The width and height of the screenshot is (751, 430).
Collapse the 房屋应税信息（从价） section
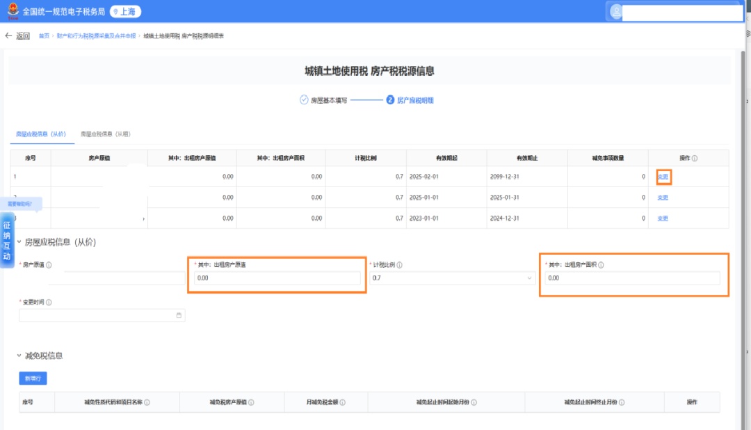(x=19, y=243)
